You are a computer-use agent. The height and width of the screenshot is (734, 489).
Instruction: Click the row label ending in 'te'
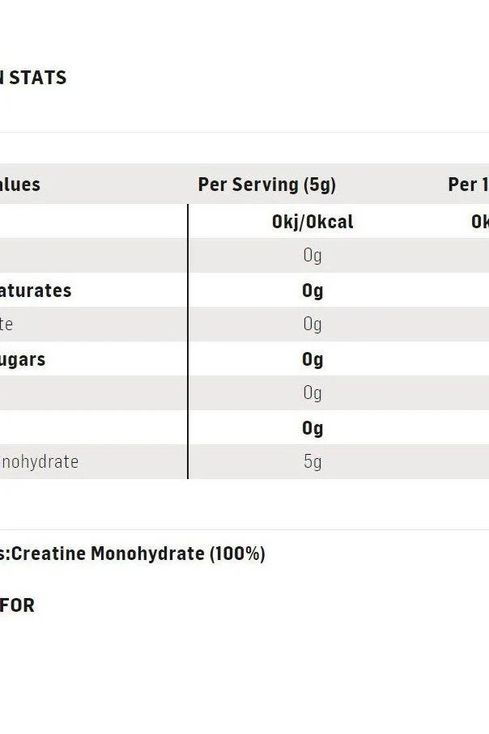(x=6, y=324)
